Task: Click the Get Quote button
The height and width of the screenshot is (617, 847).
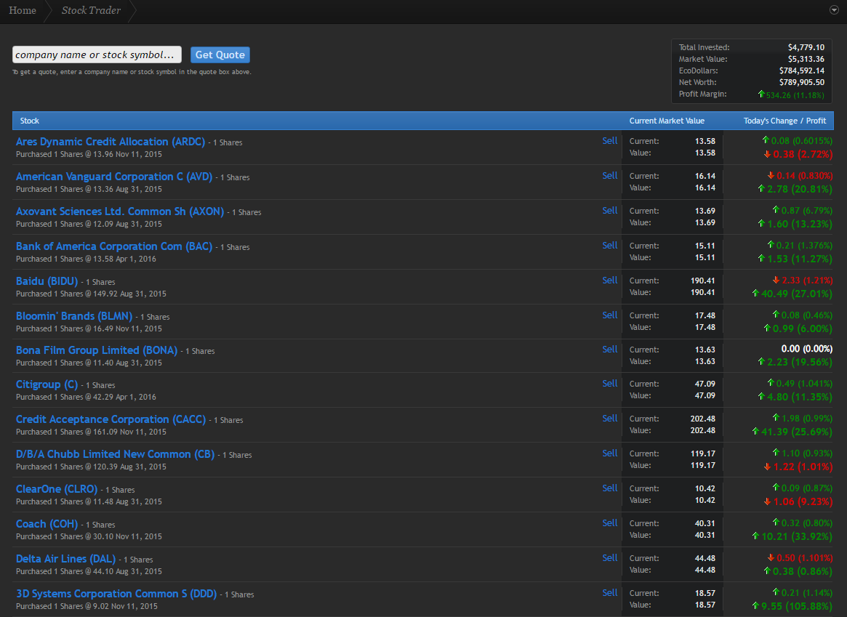Action: (x=220, y=55)
